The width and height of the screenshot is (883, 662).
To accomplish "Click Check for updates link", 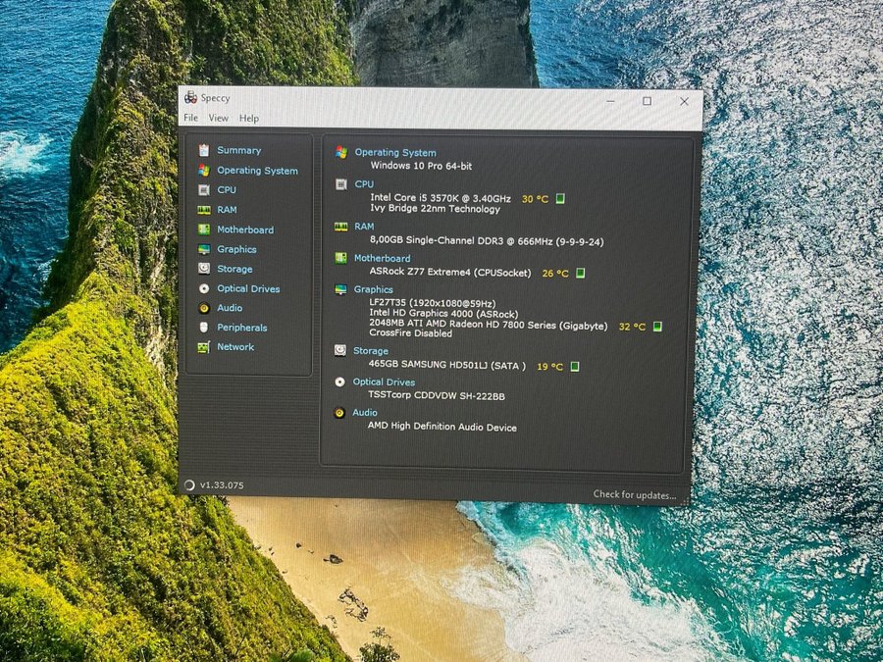I will 634,495.
